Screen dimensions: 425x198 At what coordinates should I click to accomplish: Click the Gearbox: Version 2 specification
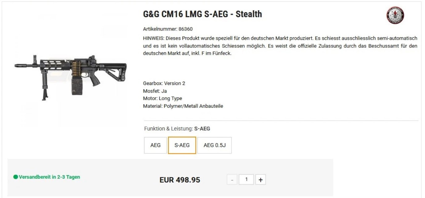click(x=164, y=83)
